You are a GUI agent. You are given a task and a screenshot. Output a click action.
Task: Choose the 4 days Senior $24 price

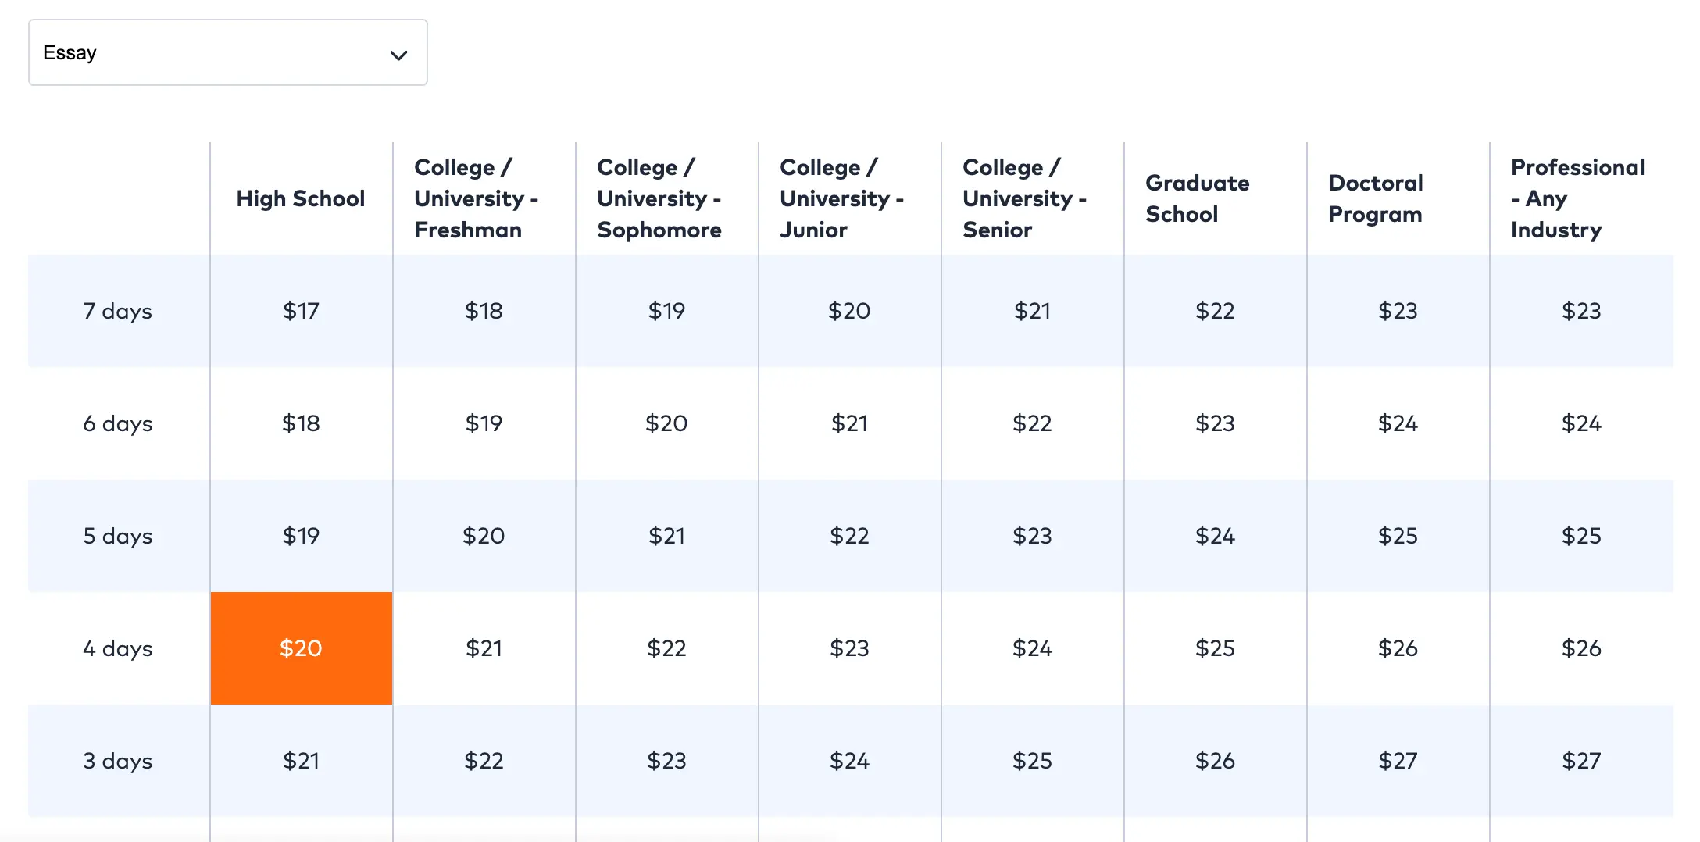point(1032,648)
